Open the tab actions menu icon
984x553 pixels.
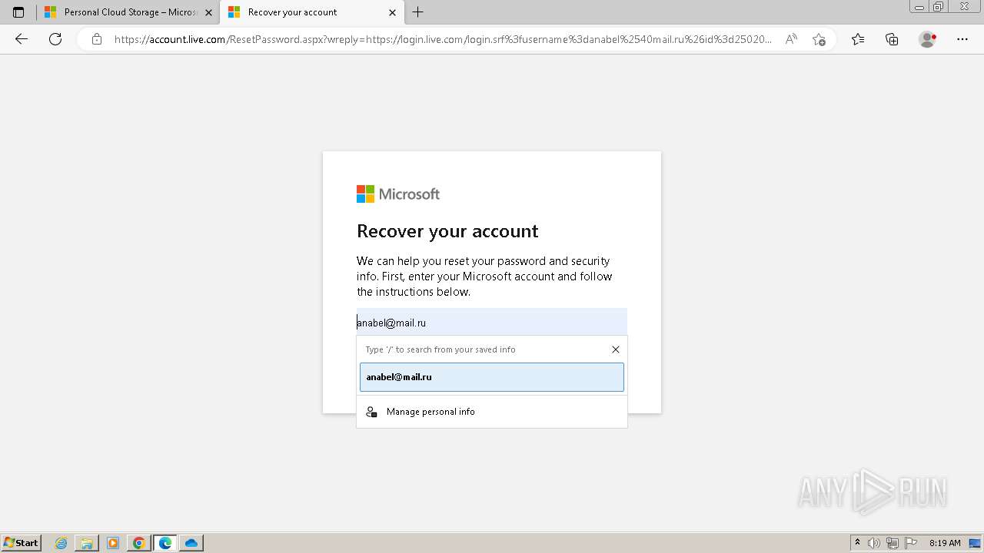point(18,12)
